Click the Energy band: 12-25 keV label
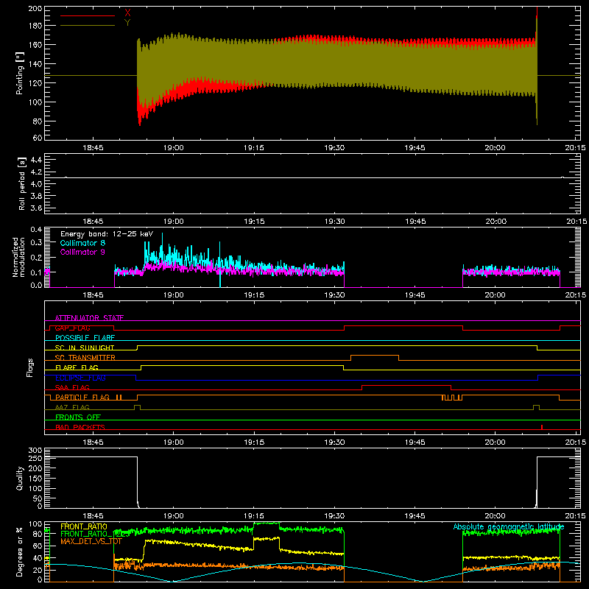Image resolution: width=589 pixels, height=589 pixels. (x=107, y=234)
